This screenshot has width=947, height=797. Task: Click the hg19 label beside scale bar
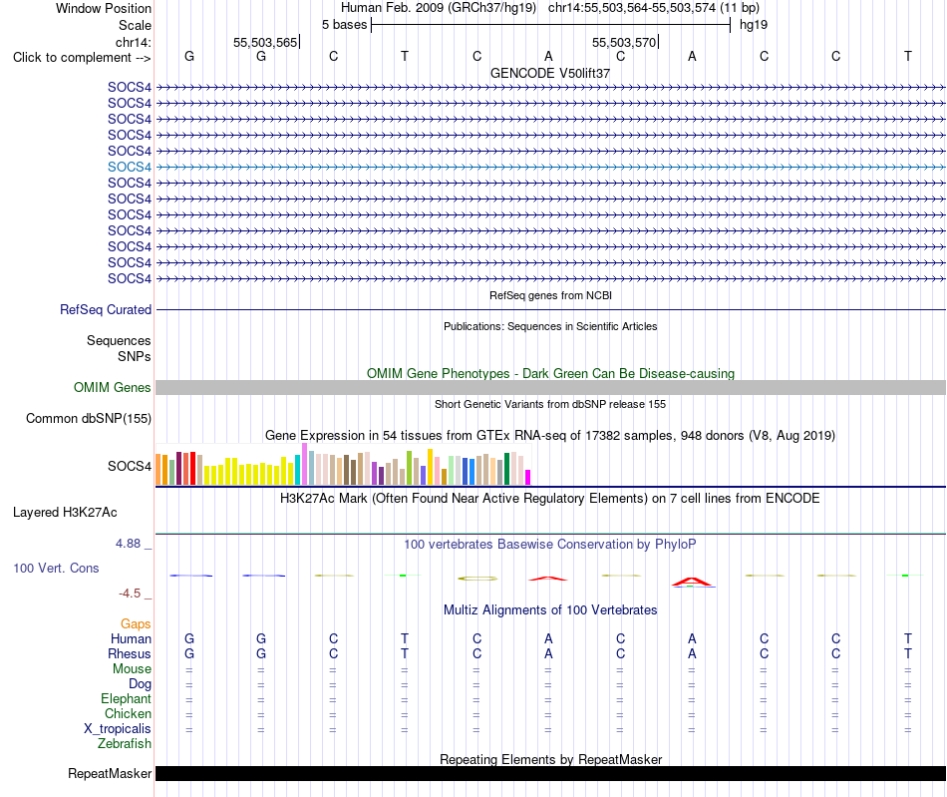coord(754,25)
